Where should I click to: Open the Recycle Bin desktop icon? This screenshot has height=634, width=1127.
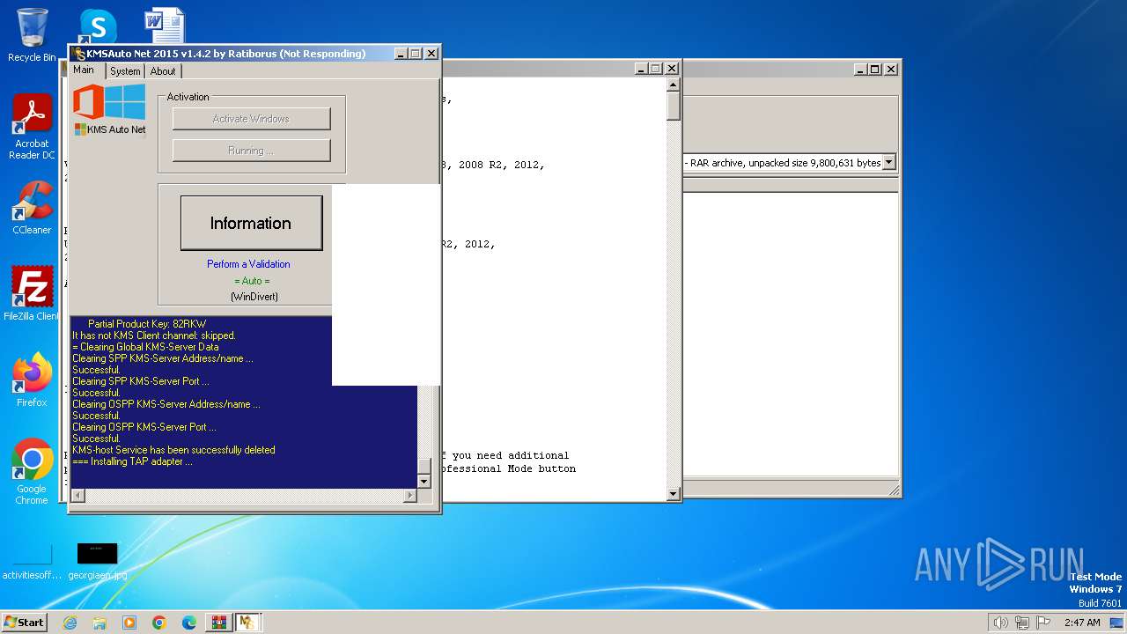tap(32, 35)
